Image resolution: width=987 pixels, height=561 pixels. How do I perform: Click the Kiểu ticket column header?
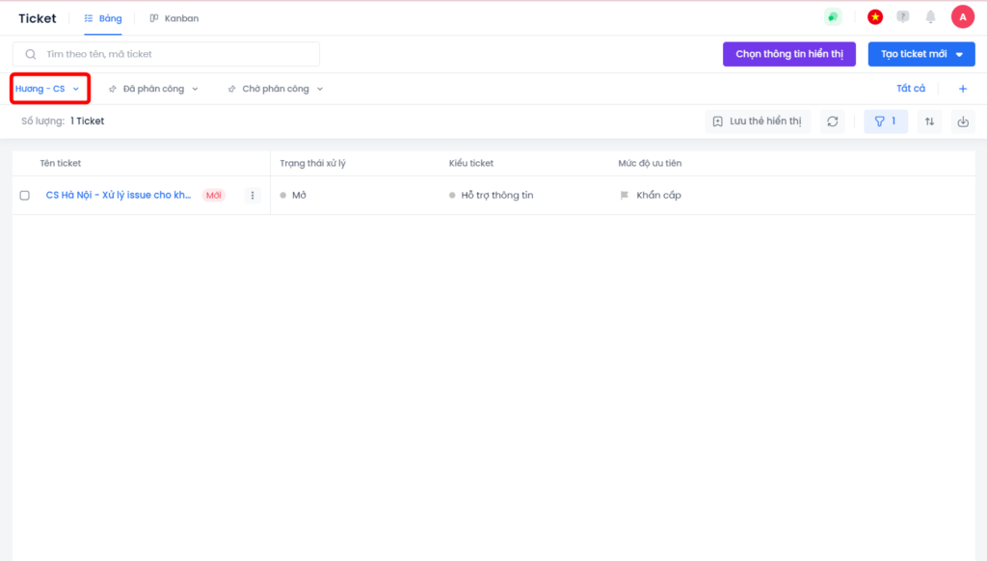coord(470,163)
